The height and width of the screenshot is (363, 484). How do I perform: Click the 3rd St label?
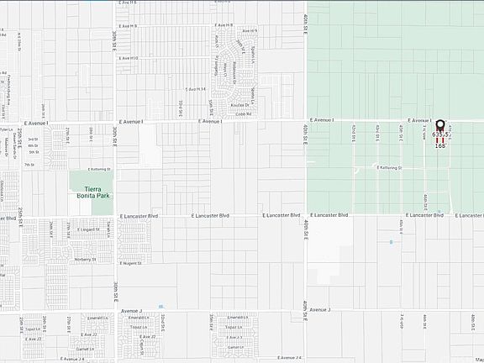coord(33,139)
